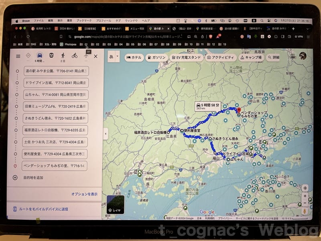Switch to the 2024 懐かし browser tab

click(65, 29)
